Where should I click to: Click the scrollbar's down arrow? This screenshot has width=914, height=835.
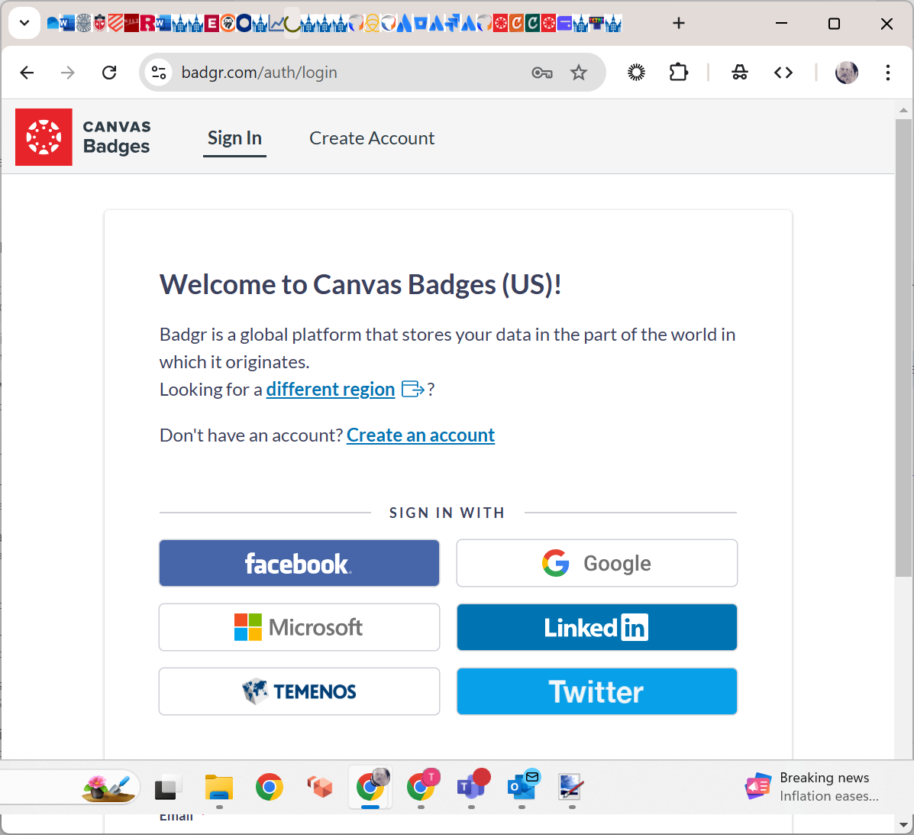tap(903, 824)
